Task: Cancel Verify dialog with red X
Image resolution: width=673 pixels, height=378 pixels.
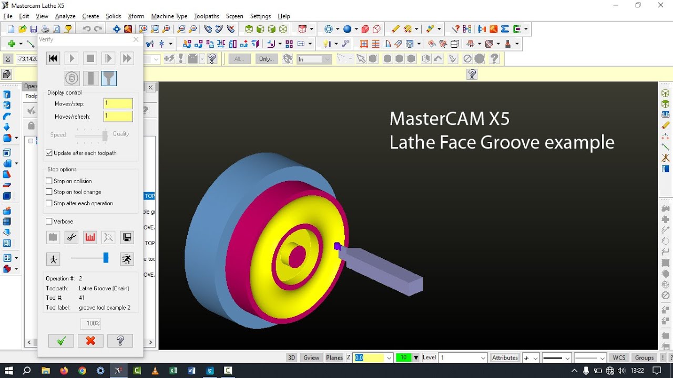Action: (90, 341)
